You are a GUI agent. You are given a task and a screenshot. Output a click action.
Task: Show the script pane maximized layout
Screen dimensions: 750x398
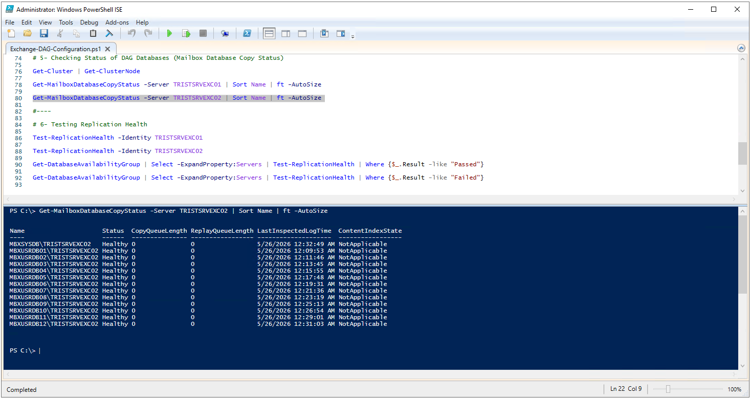(x=302, y=33)
